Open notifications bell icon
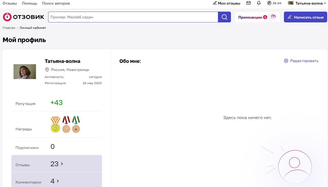 (259, 3)
